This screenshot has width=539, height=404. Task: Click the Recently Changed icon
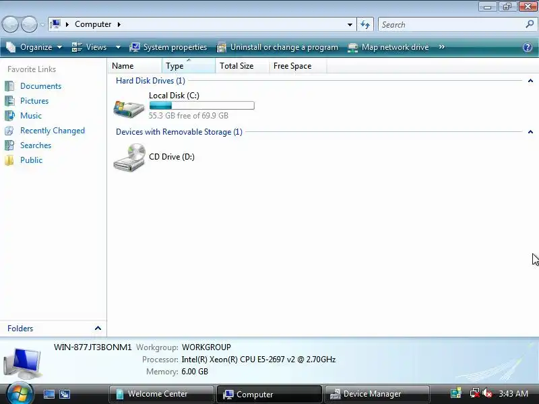coord(9,131)
